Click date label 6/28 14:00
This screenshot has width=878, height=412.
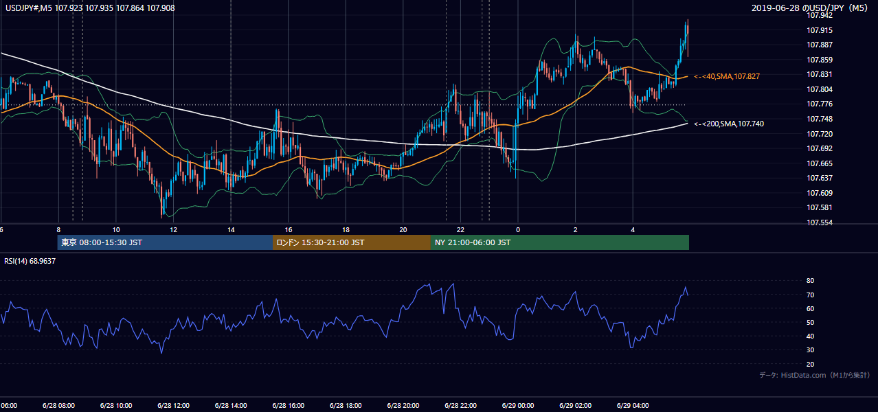click(x=231, y=405)
